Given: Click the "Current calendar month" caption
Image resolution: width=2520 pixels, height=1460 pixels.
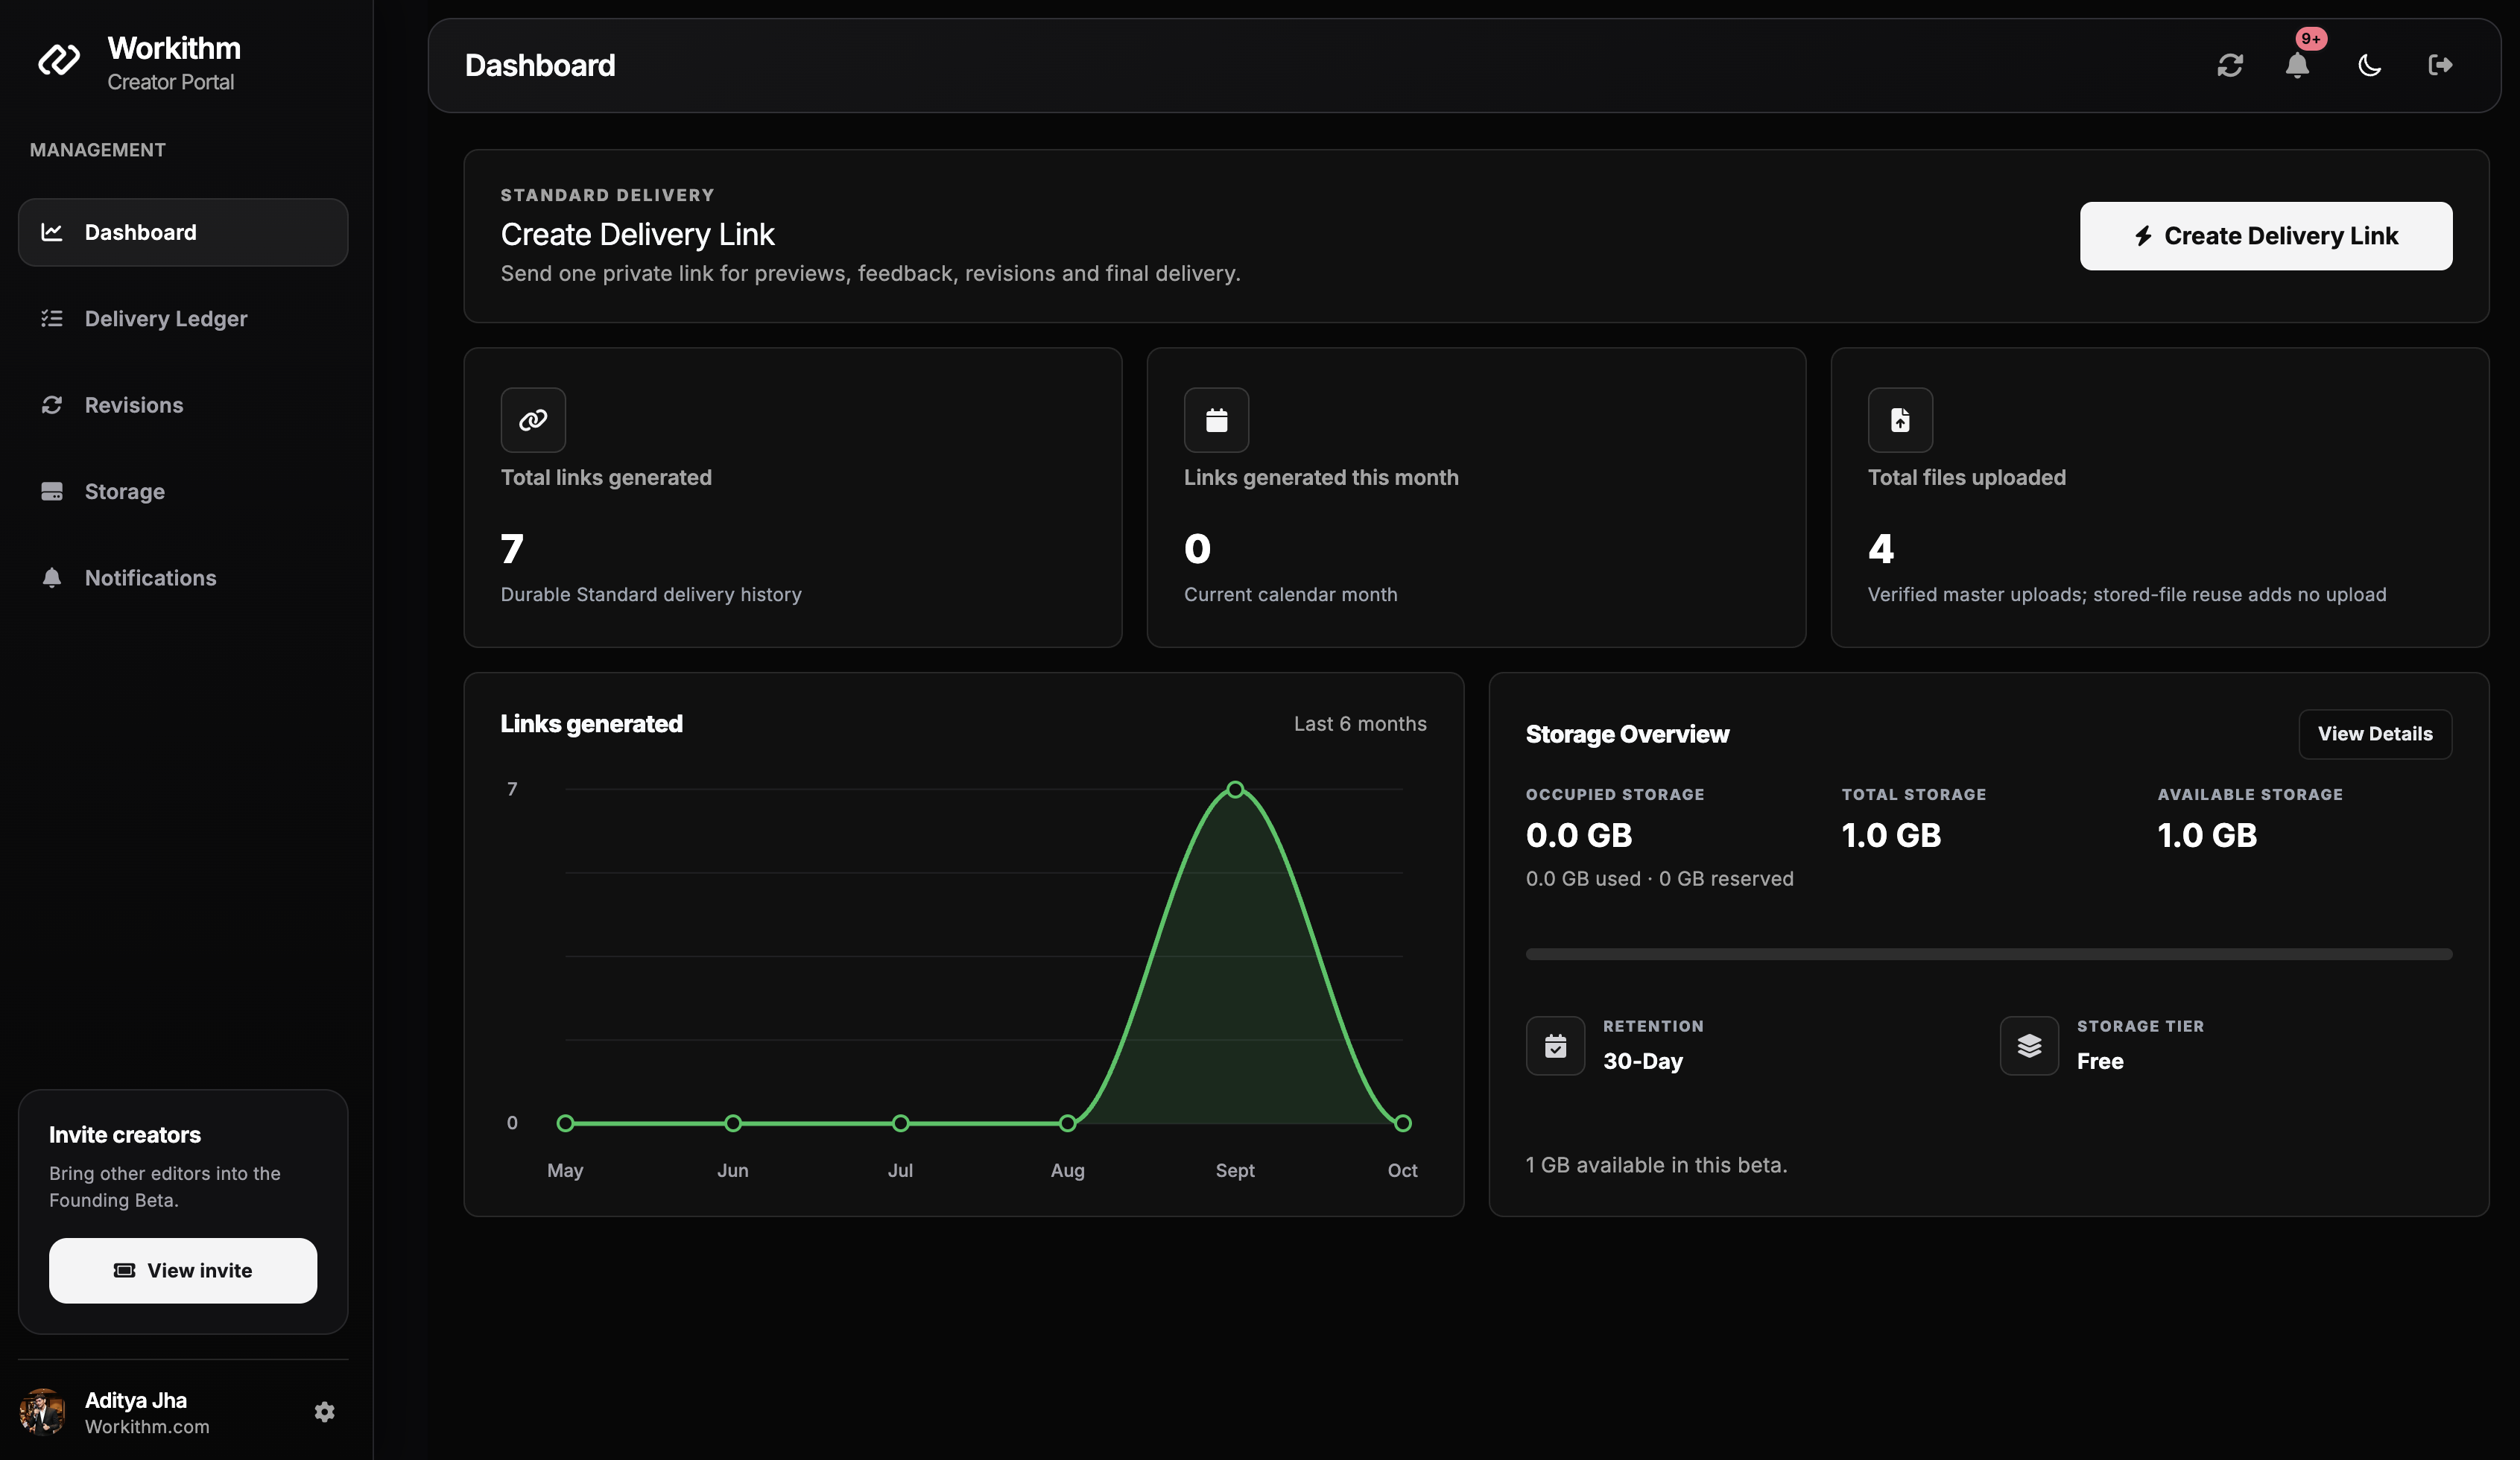Looking at the screenshot, I should click(1290, 595).
